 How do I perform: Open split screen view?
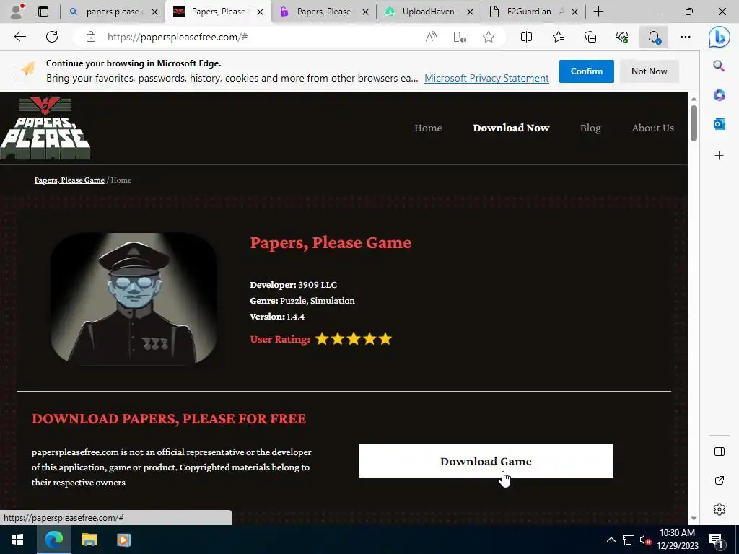coord(526,37)
